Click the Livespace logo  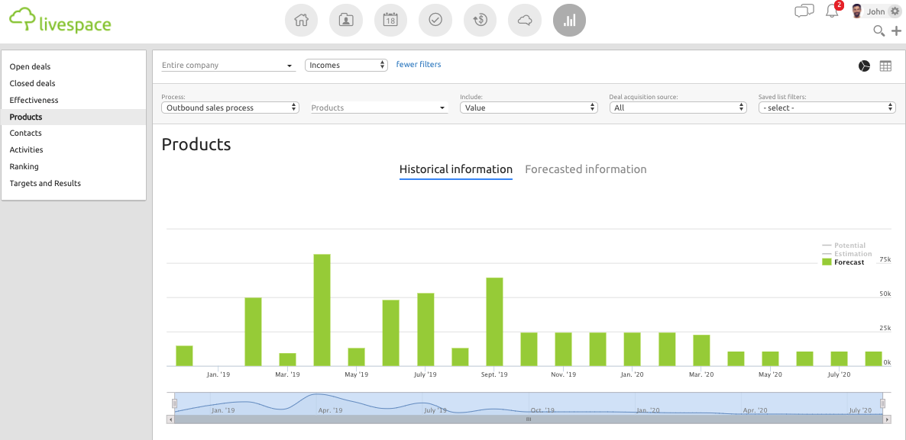[x=60, y=21]
